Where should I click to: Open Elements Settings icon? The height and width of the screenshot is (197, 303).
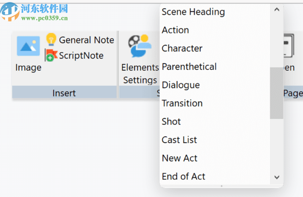point(140,46)
